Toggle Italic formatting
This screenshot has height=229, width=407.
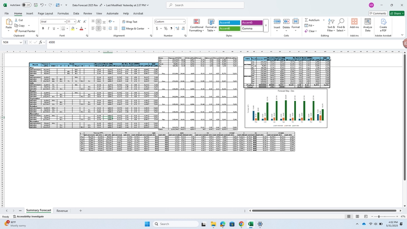[x=48, y=28]
